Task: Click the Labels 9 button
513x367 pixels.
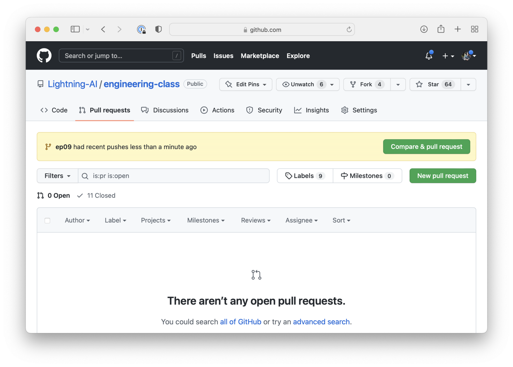Action: pyautogui.click(x=304, y=175)
